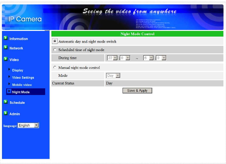Click the Current Status value Day

pos(109,83)
